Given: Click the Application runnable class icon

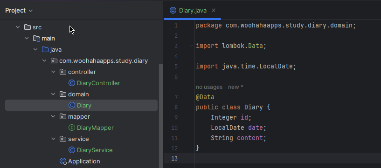Looking at the screenshot, I should click(x=63, y=161).
